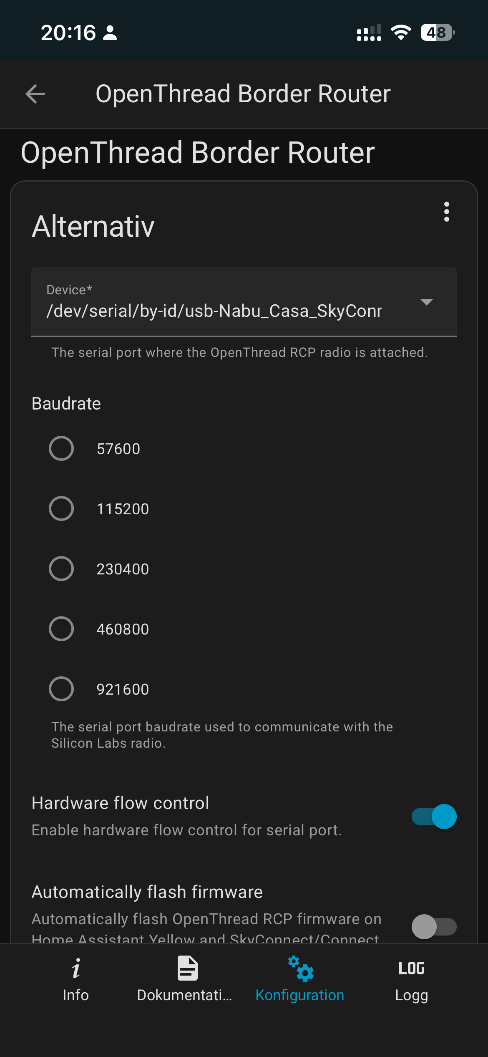
Task: Enable Automatically flash firmware switch
Action: (x=434, y=927)
